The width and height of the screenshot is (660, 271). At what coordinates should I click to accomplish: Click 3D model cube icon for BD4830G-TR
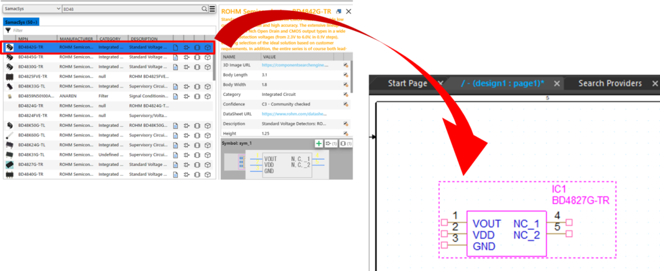click(x=208, y=67)
